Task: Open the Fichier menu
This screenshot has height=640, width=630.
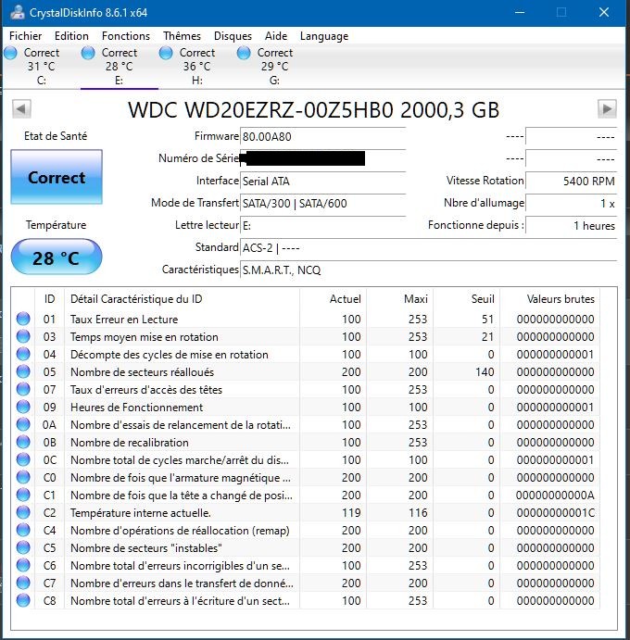Action: pos(25,36)
